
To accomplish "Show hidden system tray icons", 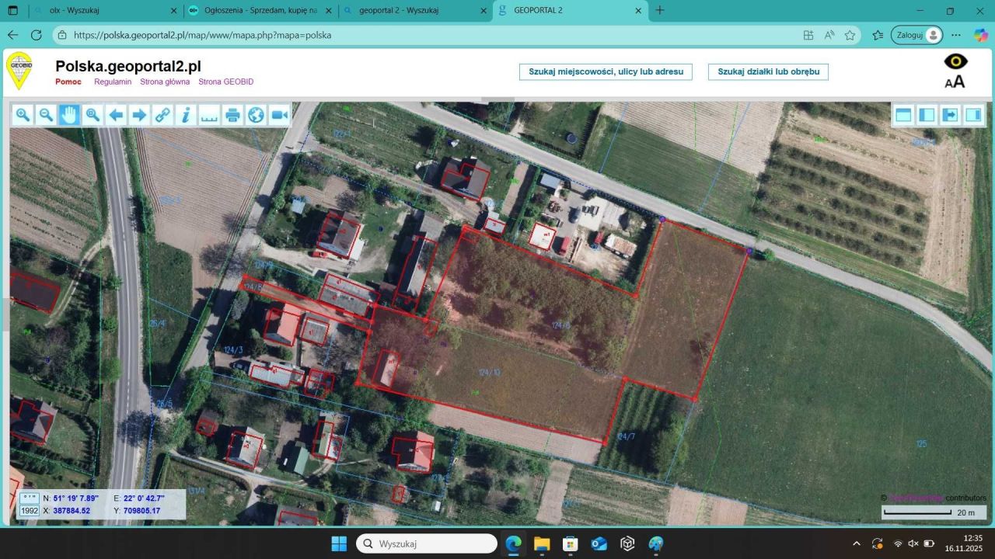I will pyautogui.click(x=857, y=543).
